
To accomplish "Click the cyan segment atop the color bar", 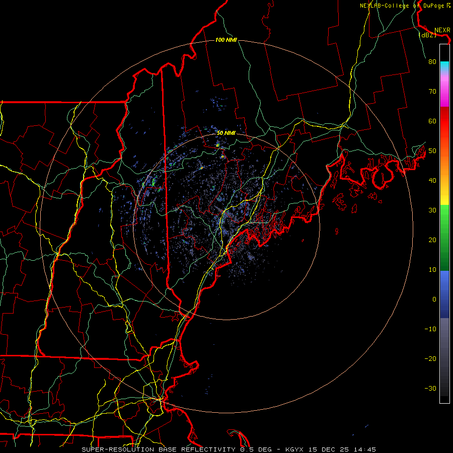I will pyautogui.click(x=444, y=66).
